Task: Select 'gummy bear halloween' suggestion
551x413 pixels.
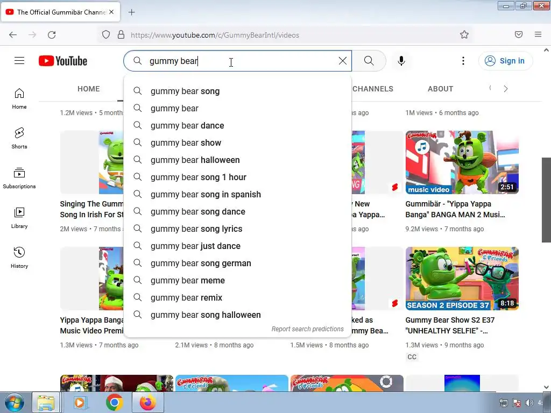Action: (x=237, y=160)
